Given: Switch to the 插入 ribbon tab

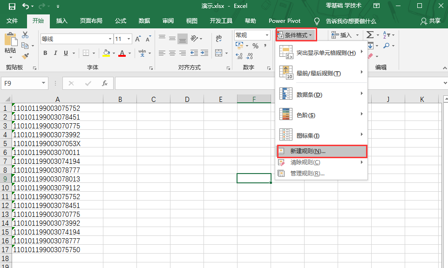Looking at the screenshot, I should coord(62,21).
